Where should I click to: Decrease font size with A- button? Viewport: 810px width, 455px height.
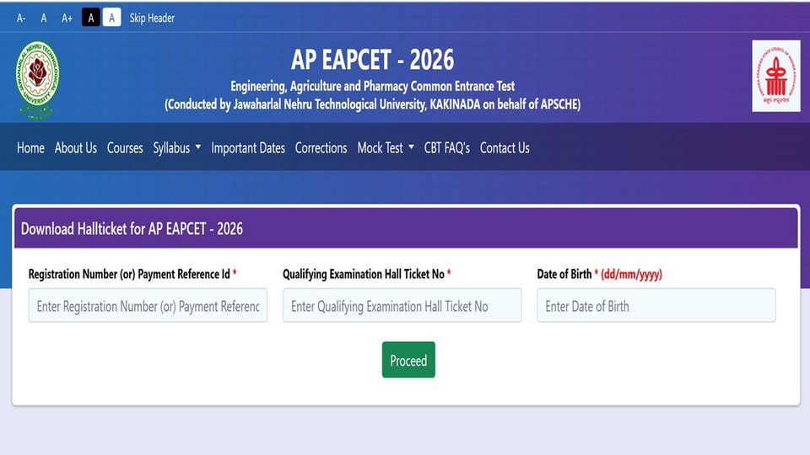(21, 18)
